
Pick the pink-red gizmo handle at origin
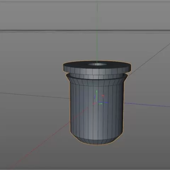pyautogui.click(x=94, y=103)
